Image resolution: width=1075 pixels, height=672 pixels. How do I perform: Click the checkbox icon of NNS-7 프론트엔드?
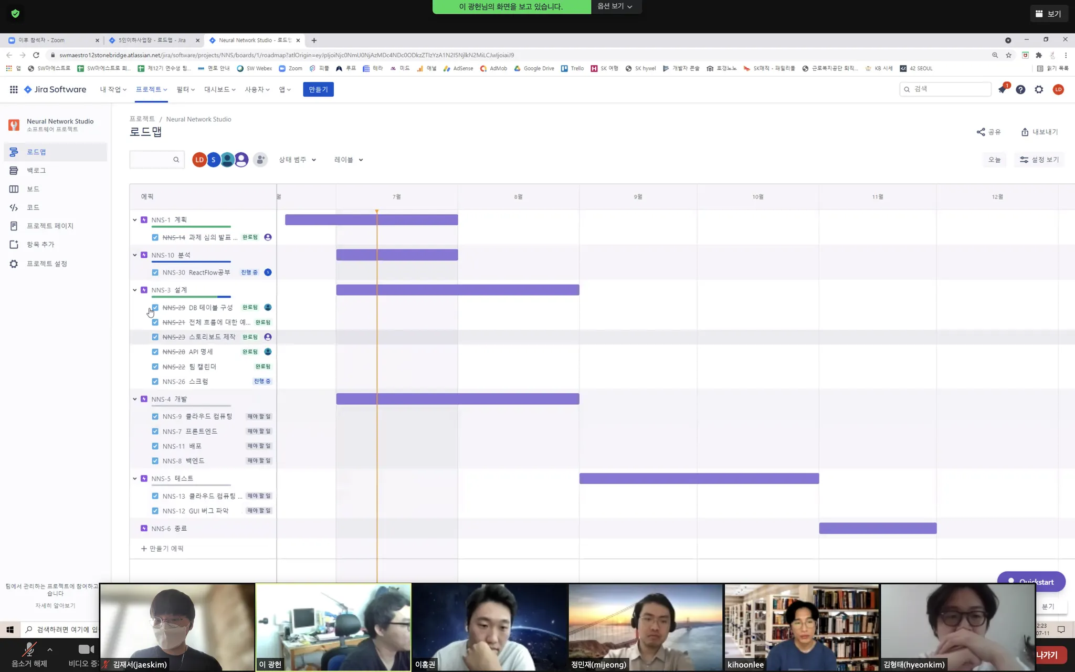155,432
